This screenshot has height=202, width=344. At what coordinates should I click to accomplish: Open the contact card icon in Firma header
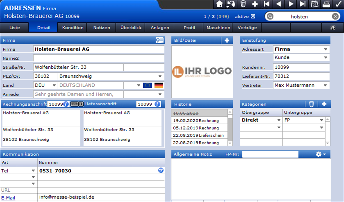click(160, 40)
